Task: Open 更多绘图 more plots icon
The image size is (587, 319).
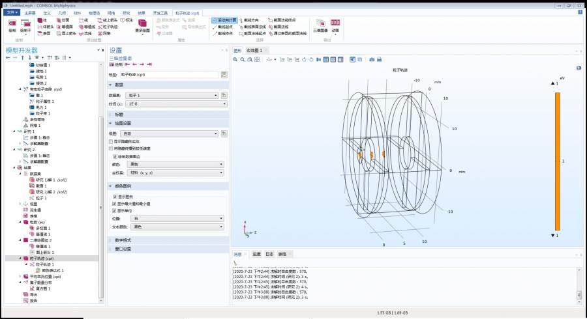Action: point(143,26)
